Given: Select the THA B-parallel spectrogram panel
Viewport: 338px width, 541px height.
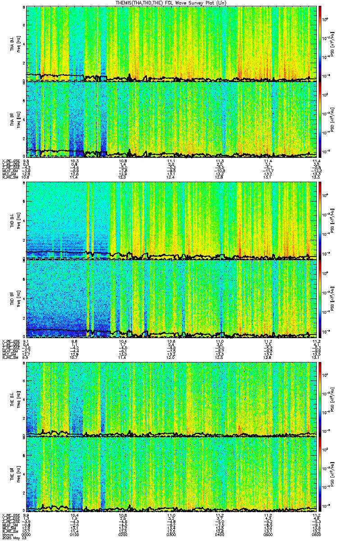Looking at the screenshot, I should tap(171, 119).
